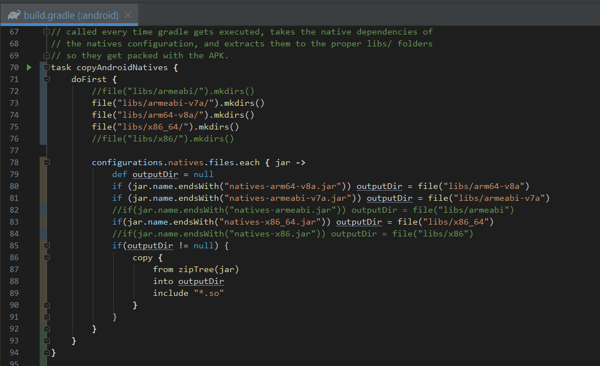Viewport: 600px width, 366px height.
Task: Click the fold end marker at line 94
Action: [x=46, y=352]
